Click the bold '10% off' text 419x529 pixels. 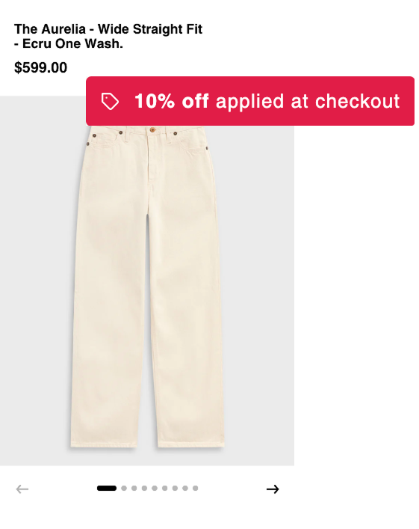[172, 101]
